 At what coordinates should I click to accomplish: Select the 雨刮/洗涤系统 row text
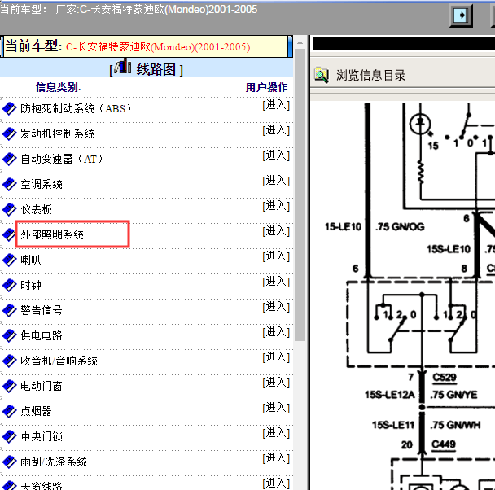54,462
